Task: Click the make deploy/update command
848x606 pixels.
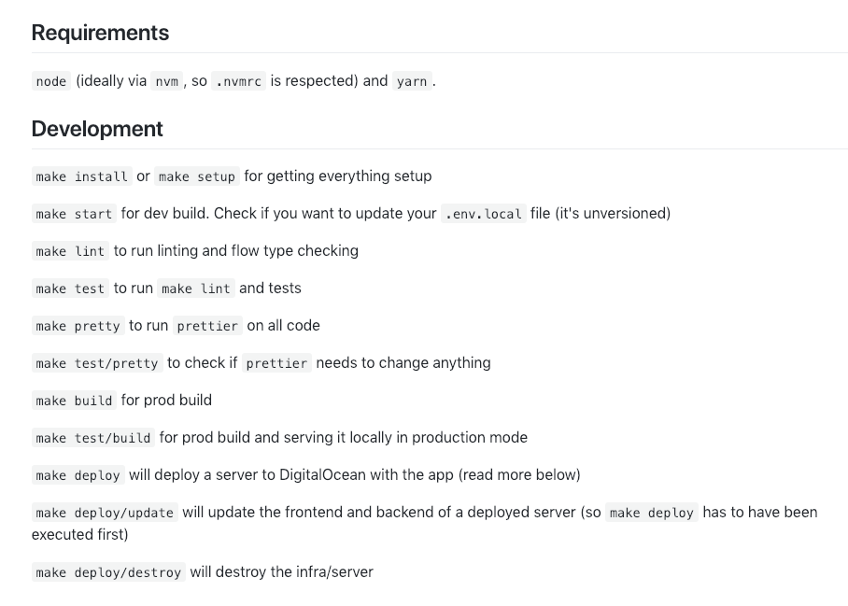Action: 105,512
